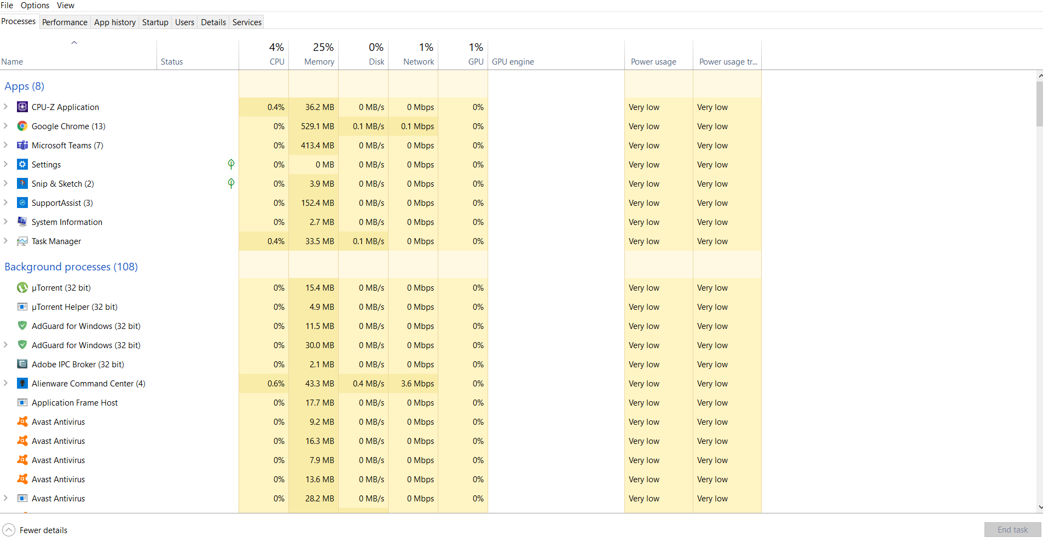This screenshot has height=543, width=1043.
Task: Click the System Information process icon
Action: [22, 222]
